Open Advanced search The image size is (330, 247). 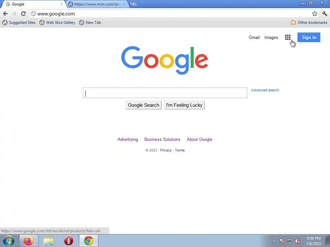pos(265,90)
